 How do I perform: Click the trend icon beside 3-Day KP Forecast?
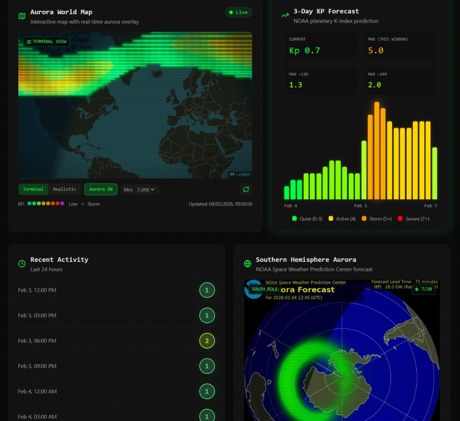285,16
